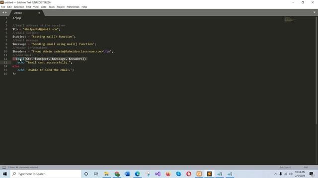Open microphone tray icon

pyautogui.click(x=281, y=174)
